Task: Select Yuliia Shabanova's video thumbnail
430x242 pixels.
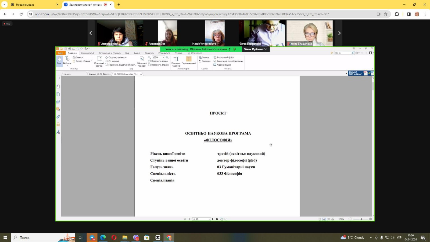Action: coord(310,33)
